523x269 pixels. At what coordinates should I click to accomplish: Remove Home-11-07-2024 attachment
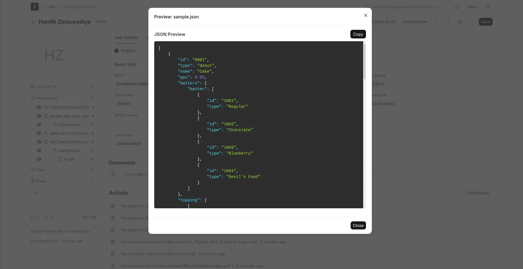coord(92,133)
